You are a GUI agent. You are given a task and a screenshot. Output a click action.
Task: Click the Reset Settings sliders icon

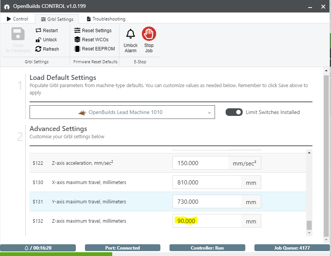click(x=77, y=30)
